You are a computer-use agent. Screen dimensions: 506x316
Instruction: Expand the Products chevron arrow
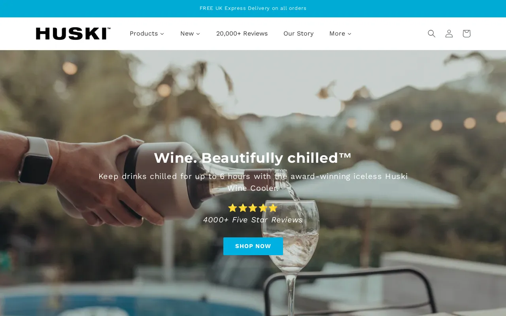(x=162, y=34)
